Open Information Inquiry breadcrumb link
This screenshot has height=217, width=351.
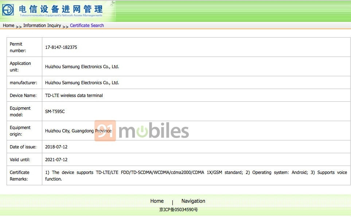(x=42, y=26)
